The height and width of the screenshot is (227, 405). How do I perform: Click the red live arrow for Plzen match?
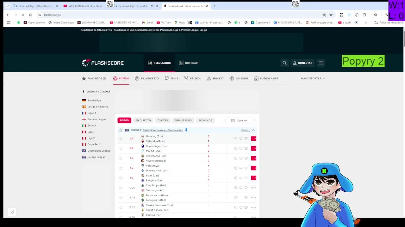pyautogui.click(x=253, y=178)
